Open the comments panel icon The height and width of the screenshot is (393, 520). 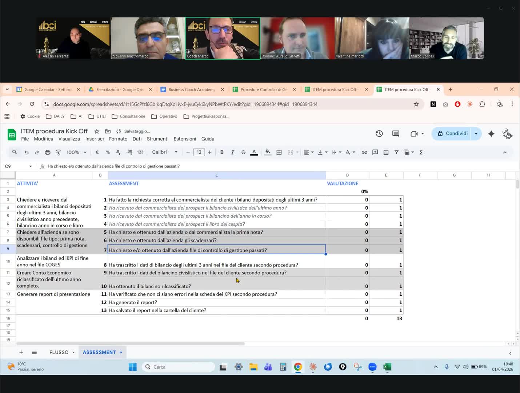click(x=396, y=134)
